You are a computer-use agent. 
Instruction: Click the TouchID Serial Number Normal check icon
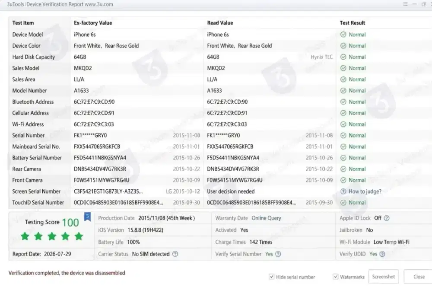[x=343, y=203]
